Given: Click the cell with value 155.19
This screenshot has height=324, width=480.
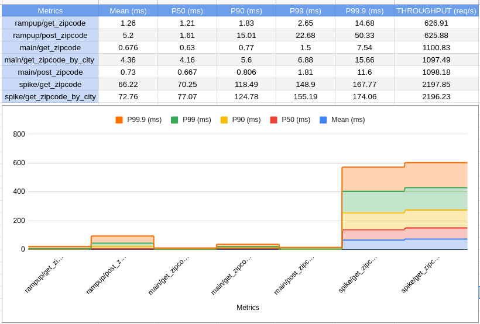Looking at the screenshot, I should pyautogui.click(x=305, y=96).
